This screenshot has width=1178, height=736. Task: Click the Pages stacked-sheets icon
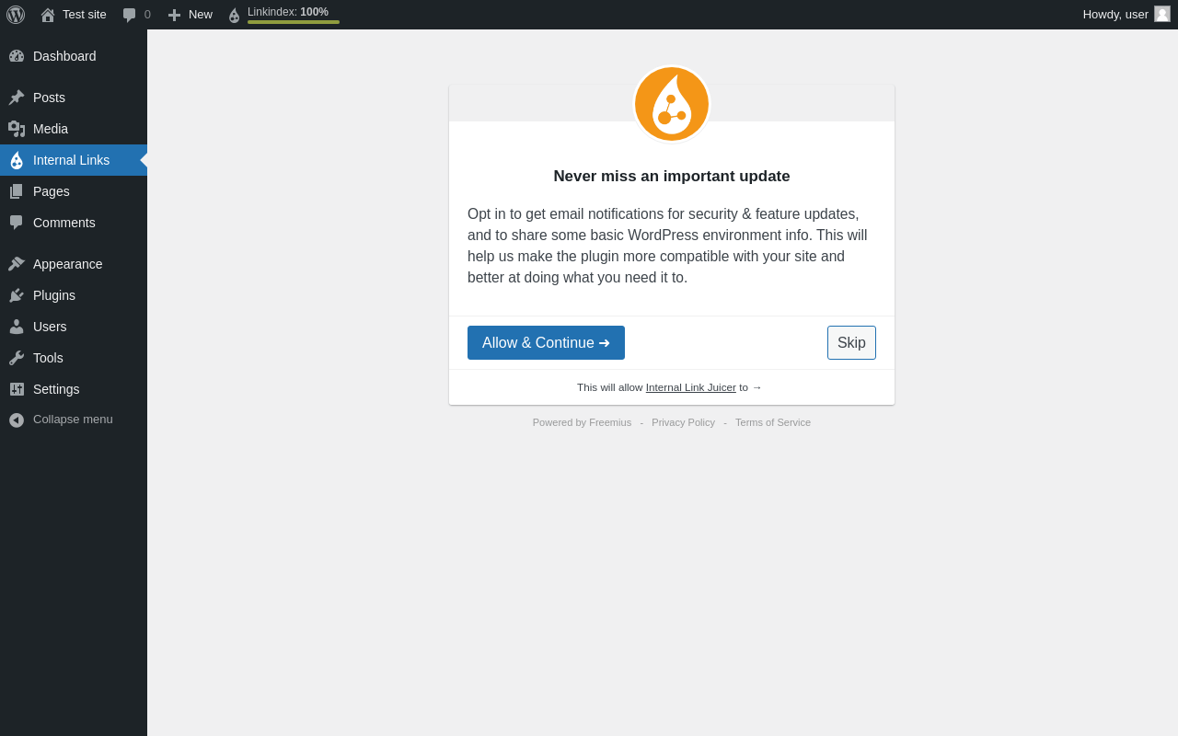[x=17, y=191]
